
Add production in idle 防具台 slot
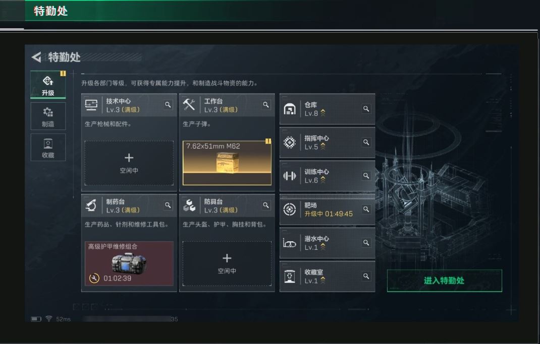pyautogui.click(x=227, y=263)
